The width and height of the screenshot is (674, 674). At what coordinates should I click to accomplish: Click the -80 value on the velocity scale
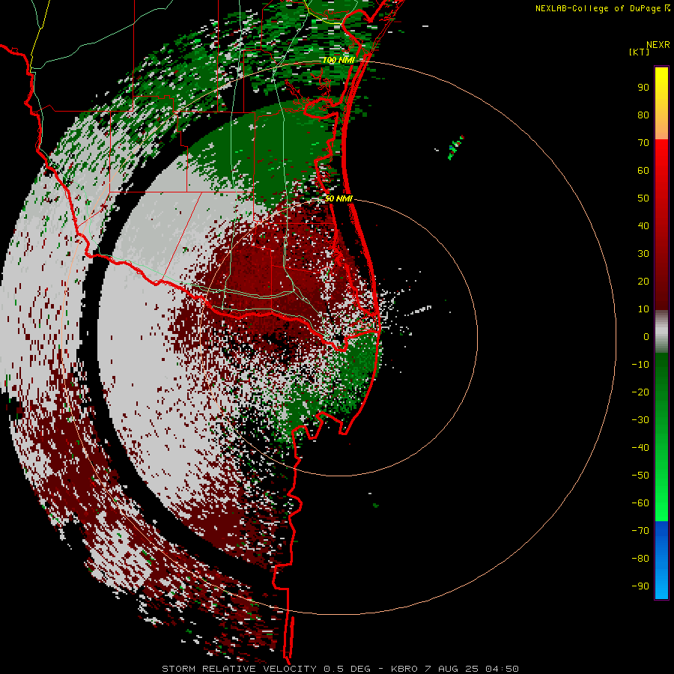coord(640,559)
